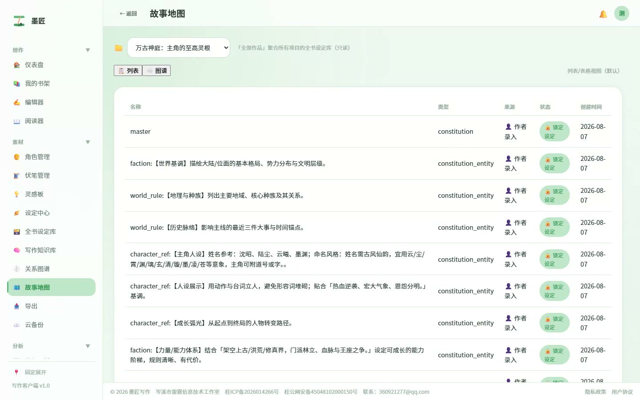
Task: Collapse the 创作 sidebar section
Action: tap(88, 50)
